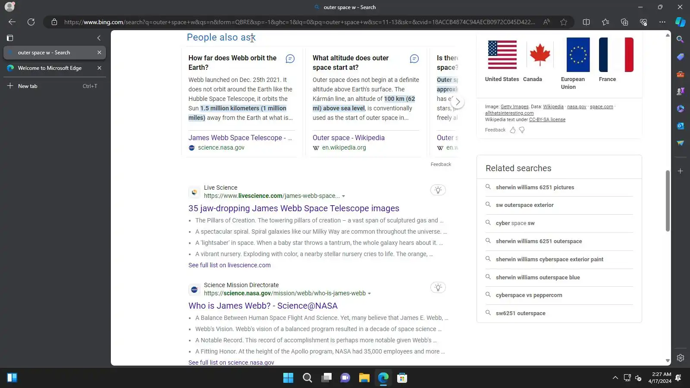Open the James Webb Space Telescope source link
This screenshot has height=388, width=690.
pos(240,138)
